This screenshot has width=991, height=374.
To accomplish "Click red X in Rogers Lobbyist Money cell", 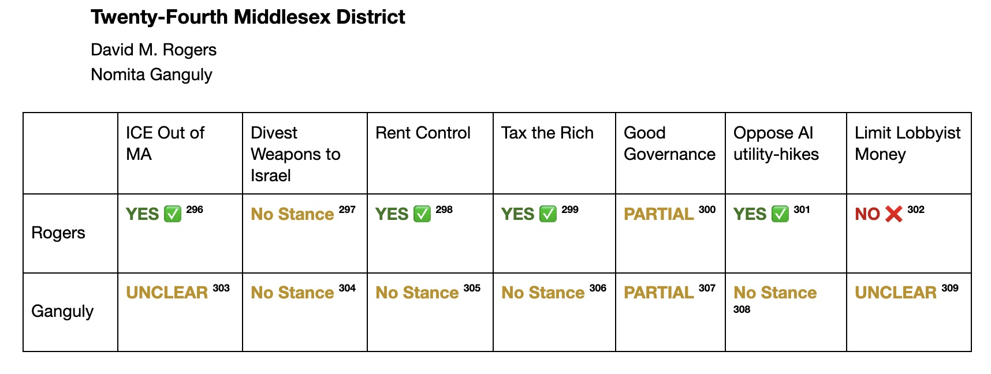I will (893, 214).
